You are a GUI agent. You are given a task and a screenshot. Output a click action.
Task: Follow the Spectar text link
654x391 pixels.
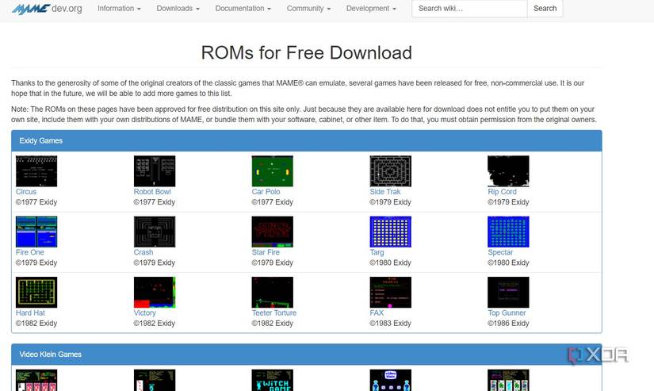[x=500, y=252]
